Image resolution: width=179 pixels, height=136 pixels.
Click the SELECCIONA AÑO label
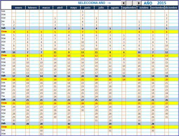click(x=91, y=3)
